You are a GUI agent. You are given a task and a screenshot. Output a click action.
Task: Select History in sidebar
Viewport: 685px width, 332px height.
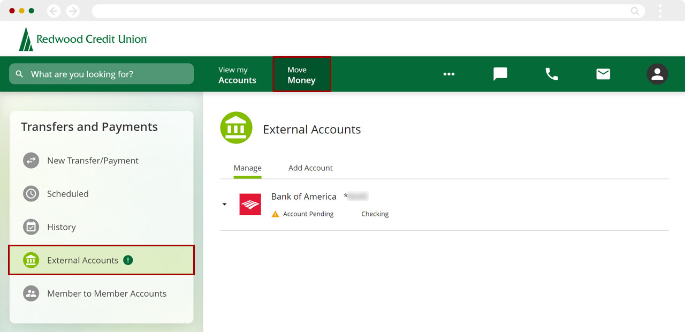pyautogui.click(x=101, y=227)
